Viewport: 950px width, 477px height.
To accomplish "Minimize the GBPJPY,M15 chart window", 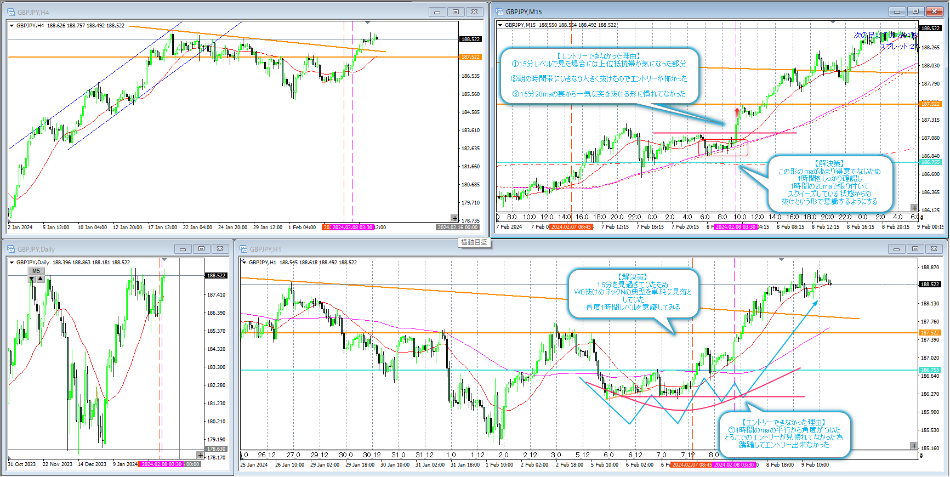I will (897, 12).
